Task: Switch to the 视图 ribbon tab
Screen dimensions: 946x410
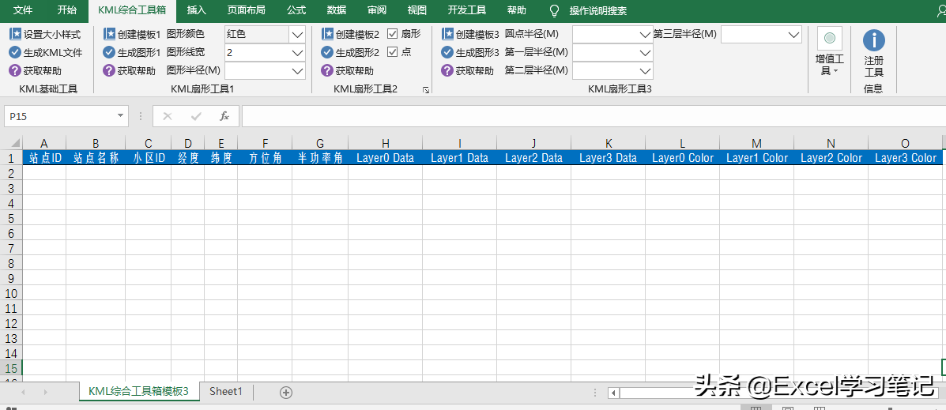Action: click(417, 10)
